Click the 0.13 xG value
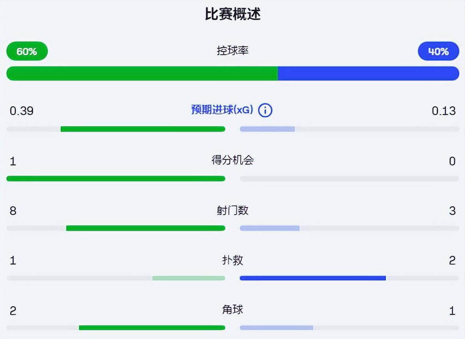The height and width of the screenshot is (339, 465). 443,111
